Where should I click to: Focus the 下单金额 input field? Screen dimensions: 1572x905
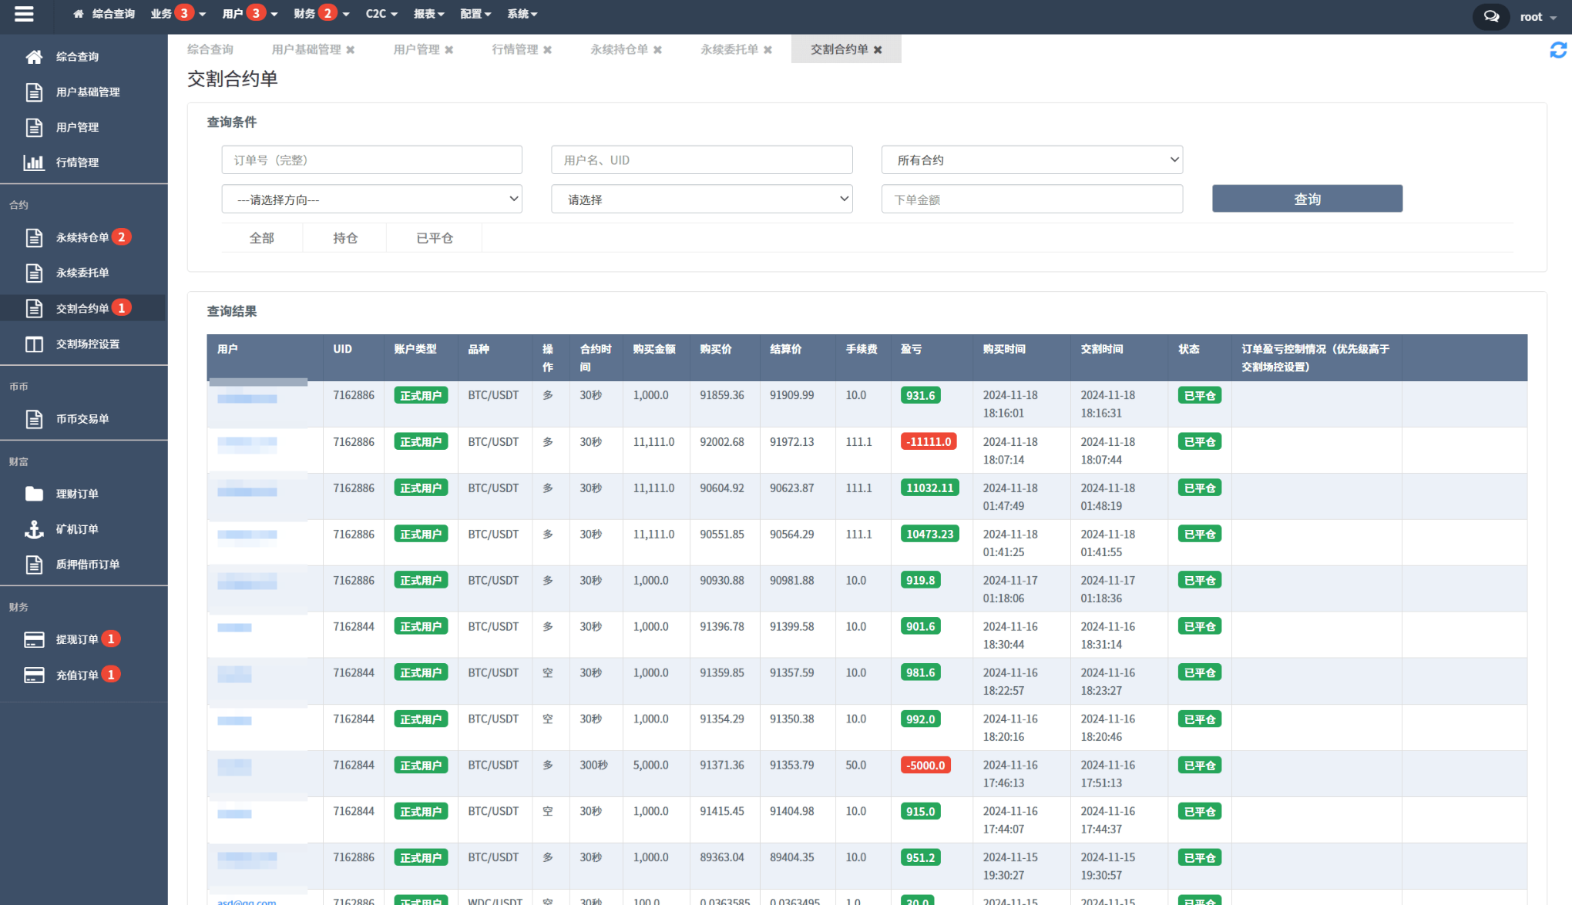click(x=1032, y=199)
